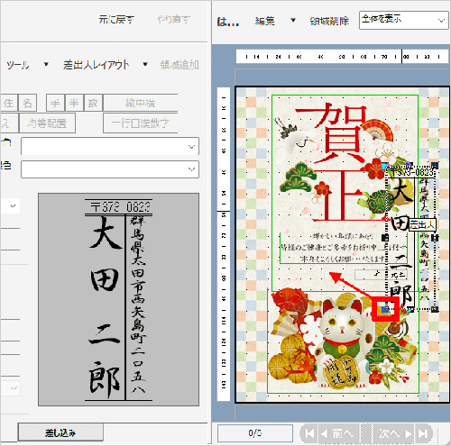Open the 色 color combo box
This screenshot has width=451, height=446.
[110, 169]
